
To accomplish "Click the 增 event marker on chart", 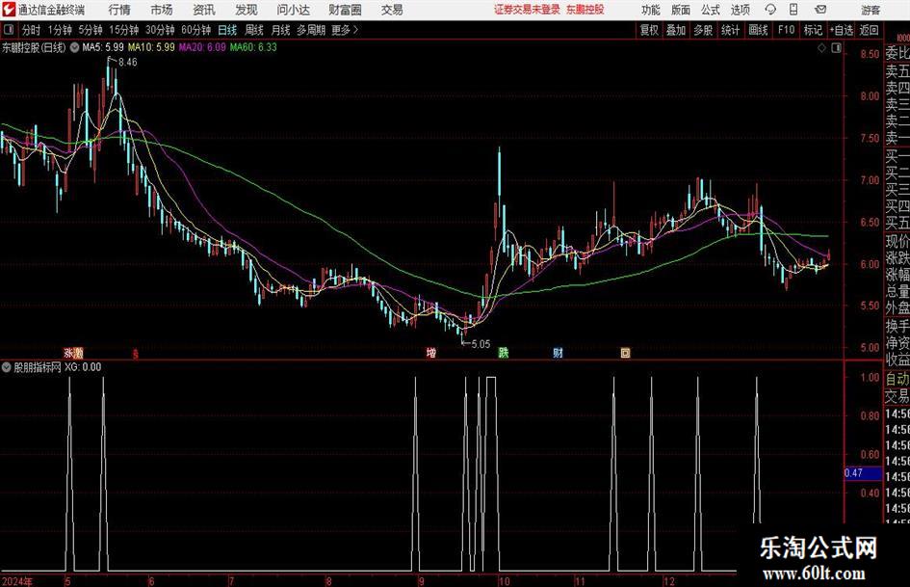I will tap(431, 352).
